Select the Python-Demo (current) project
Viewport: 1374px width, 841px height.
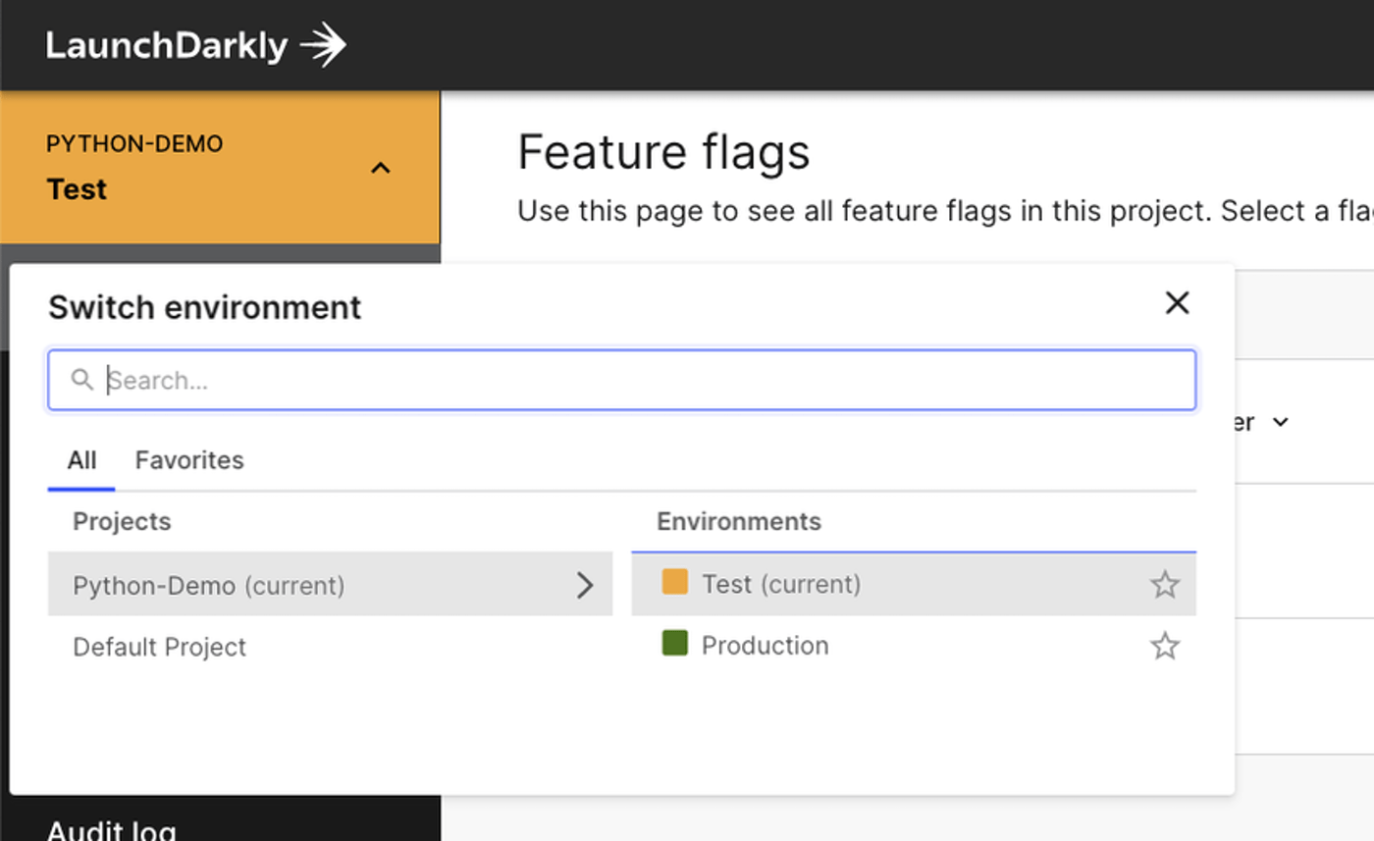click(x=330, y=585)
